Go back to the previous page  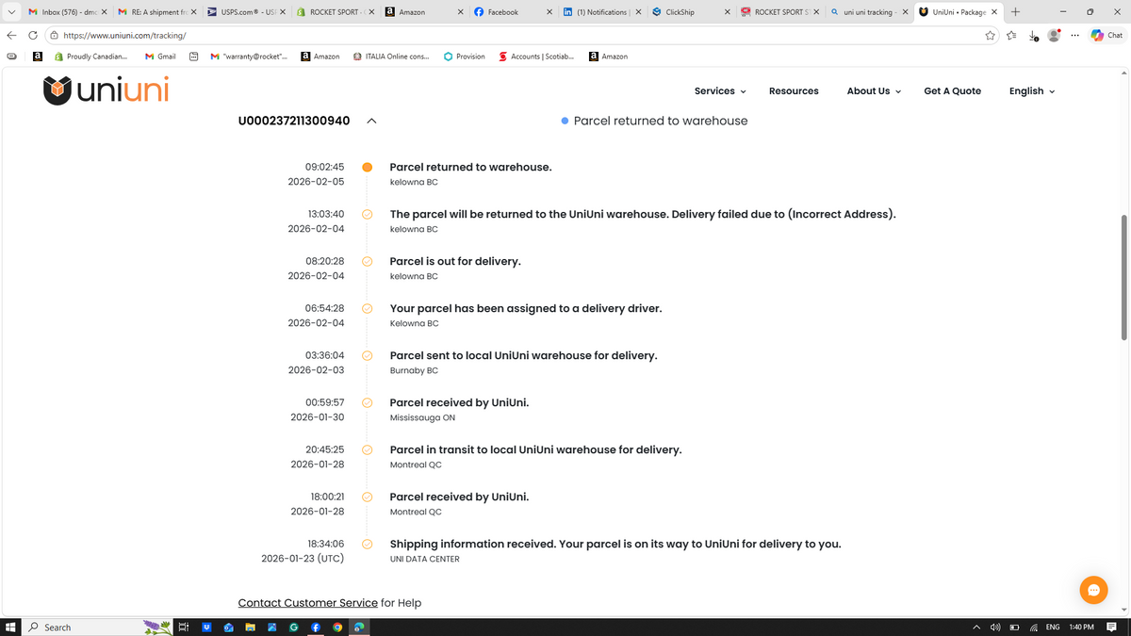click(x=11, y=36)
